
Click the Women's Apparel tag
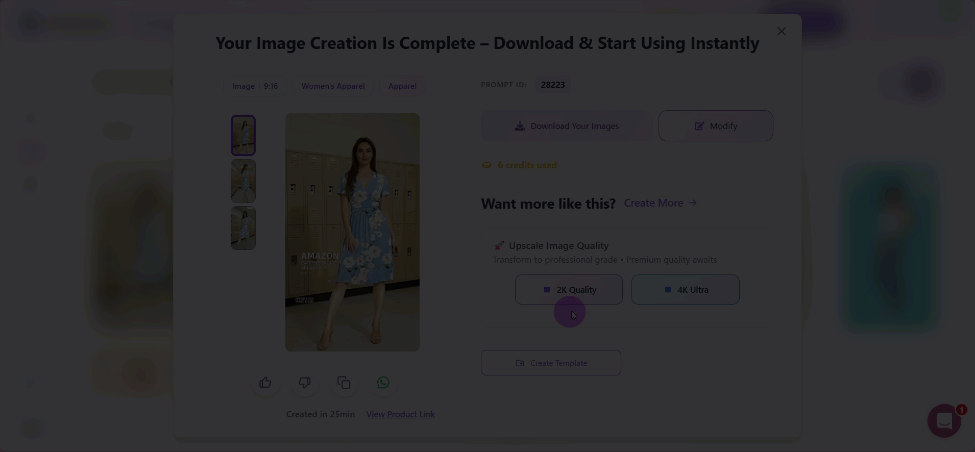click(x=333, y=86)
